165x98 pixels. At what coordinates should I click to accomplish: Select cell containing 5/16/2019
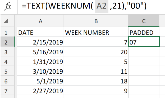[40, 51]
